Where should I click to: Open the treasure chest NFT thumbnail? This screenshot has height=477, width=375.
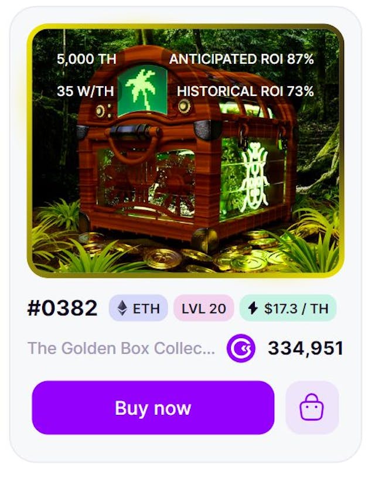coord(186,151)
